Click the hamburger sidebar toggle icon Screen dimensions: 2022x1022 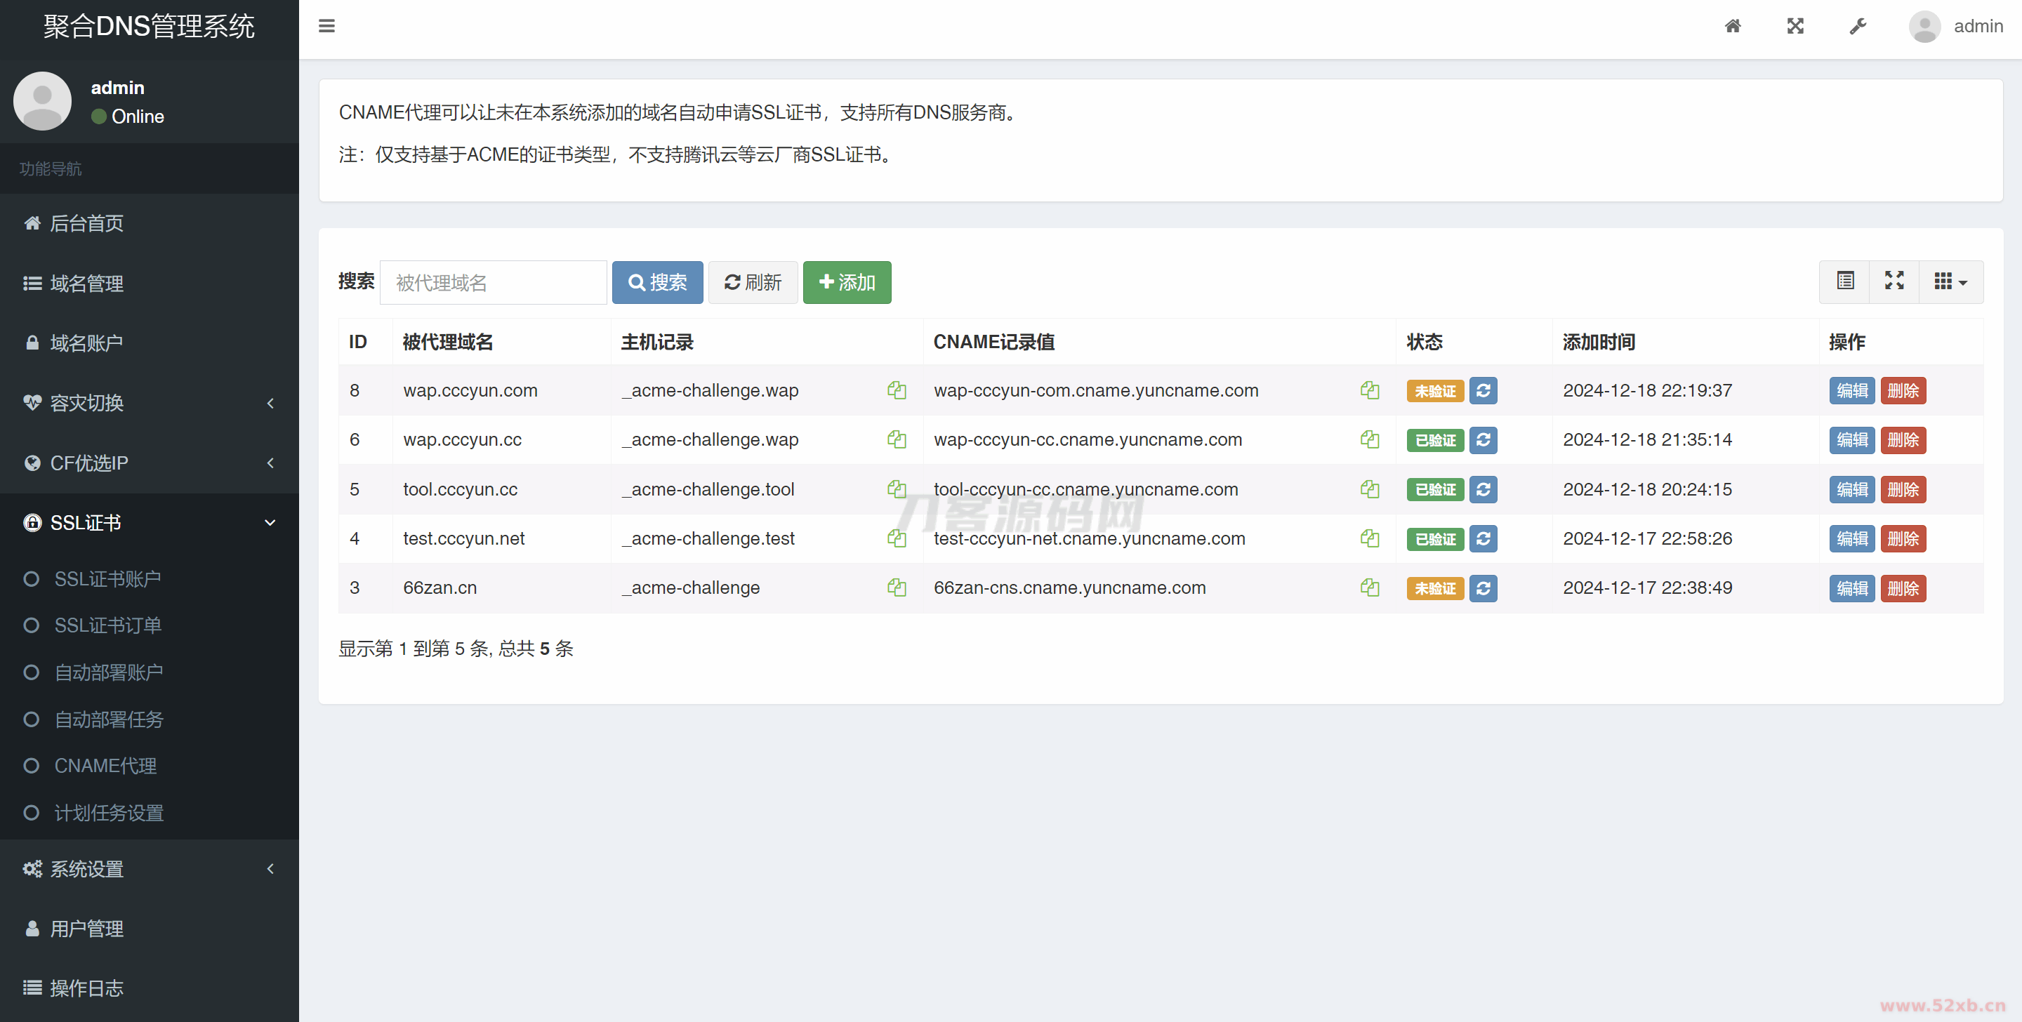click(326, 26)
